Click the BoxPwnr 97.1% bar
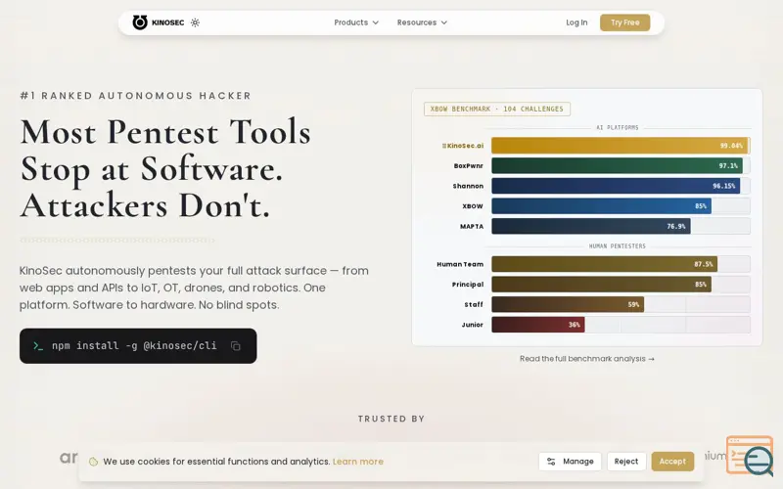The image size is (783, 489). coord(617,165)
